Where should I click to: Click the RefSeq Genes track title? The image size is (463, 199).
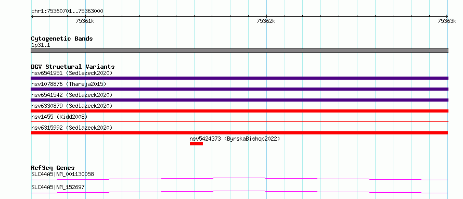[x=53, y=168]
